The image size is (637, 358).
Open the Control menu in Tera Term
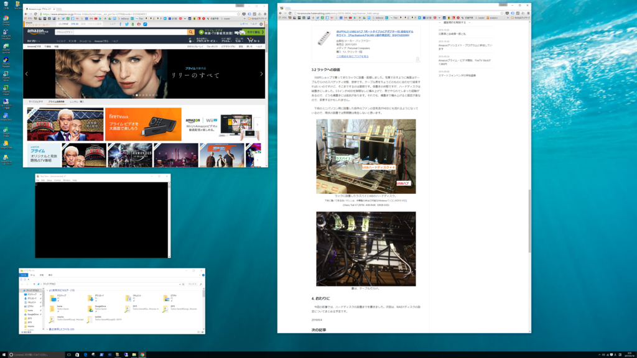(x=57, y=180)
